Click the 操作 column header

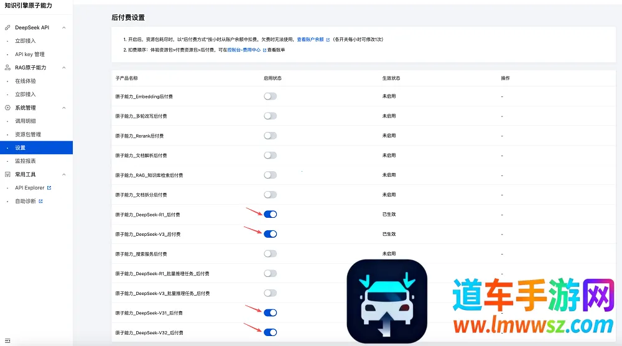505,78
